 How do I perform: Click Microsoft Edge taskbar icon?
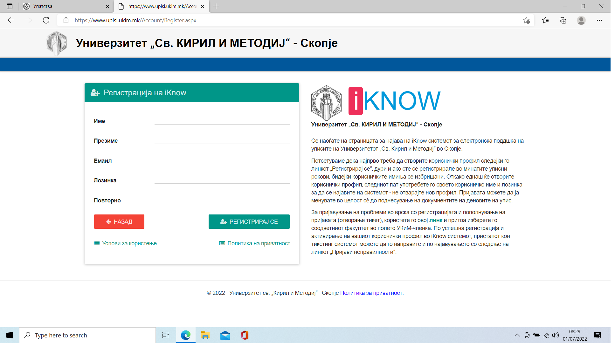coord(186,335)
